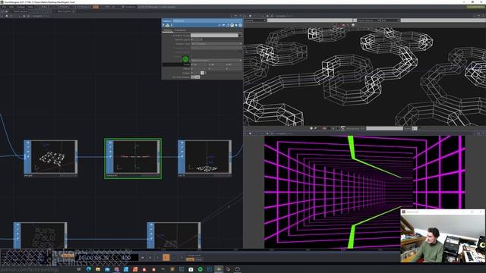Click the orange Play button in transport
The height and width of the screenshot is (273, 486).
click(166, 258)
